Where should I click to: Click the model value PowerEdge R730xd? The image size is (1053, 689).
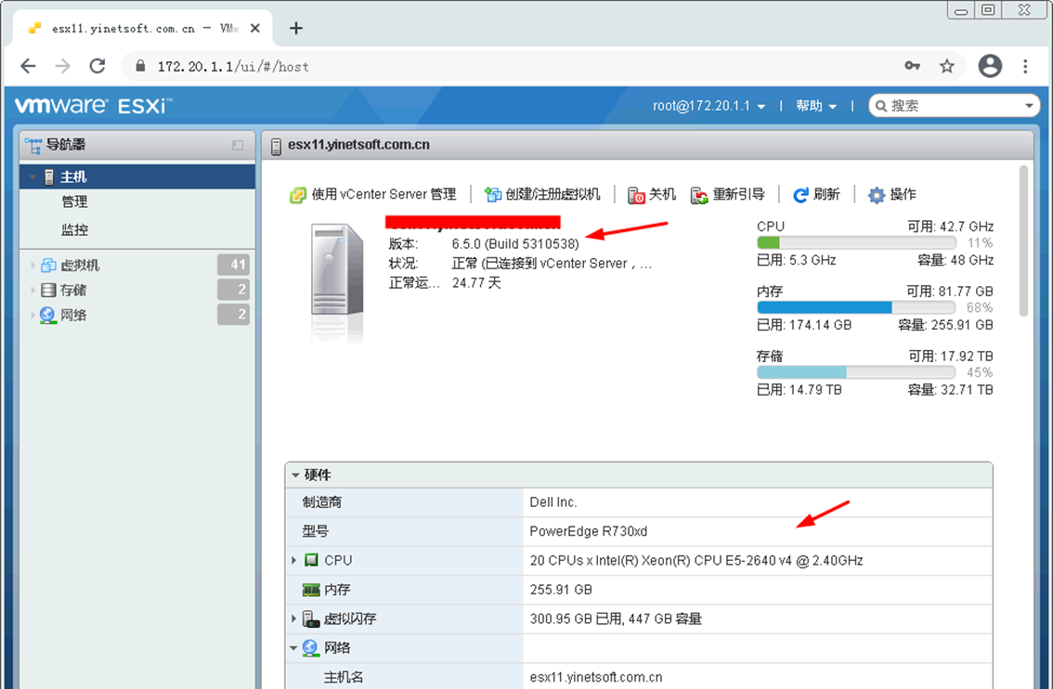[x=589, y=531]
